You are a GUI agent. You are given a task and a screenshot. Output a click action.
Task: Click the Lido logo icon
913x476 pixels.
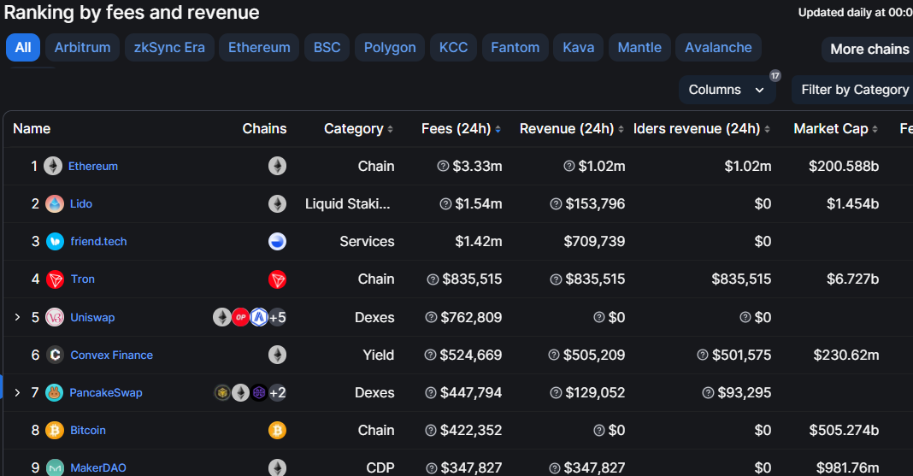[55, 203]
